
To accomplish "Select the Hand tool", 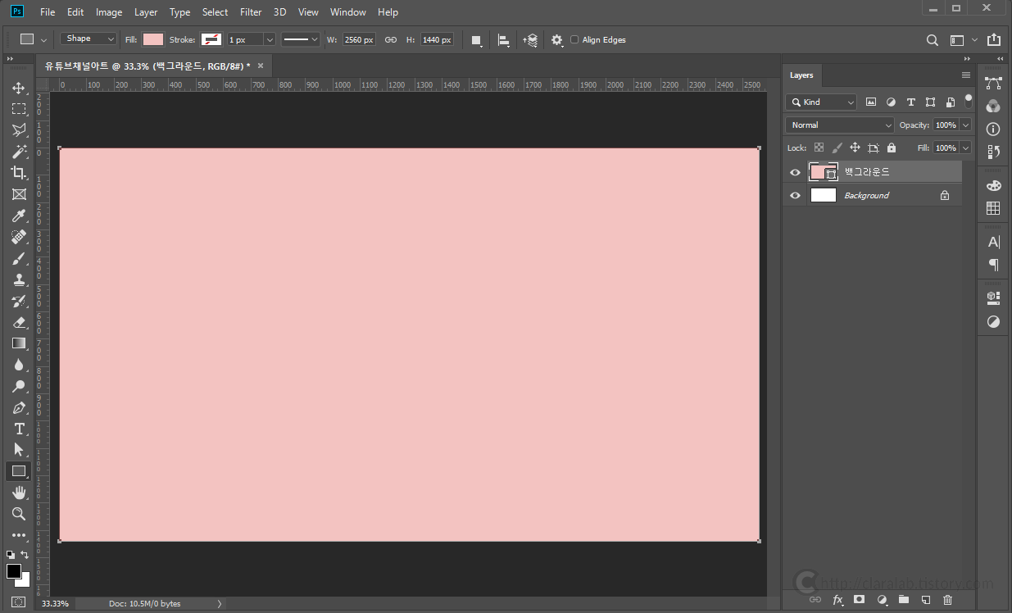I will [x=18, y=493].
